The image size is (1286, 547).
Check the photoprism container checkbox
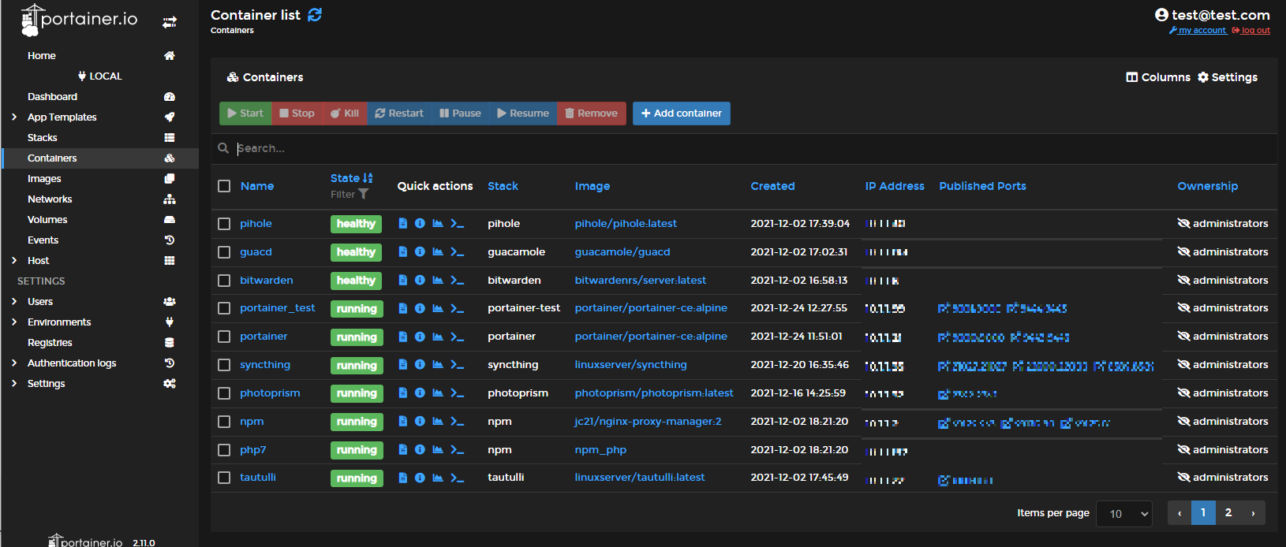(224, 393)
